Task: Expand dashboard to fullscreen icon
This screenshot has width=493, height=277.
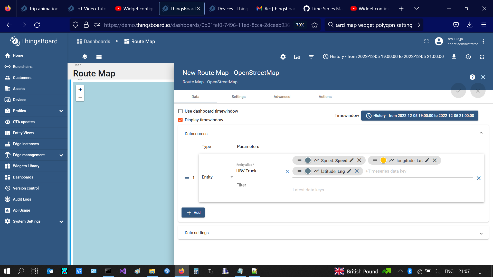Action: point(482,57)
